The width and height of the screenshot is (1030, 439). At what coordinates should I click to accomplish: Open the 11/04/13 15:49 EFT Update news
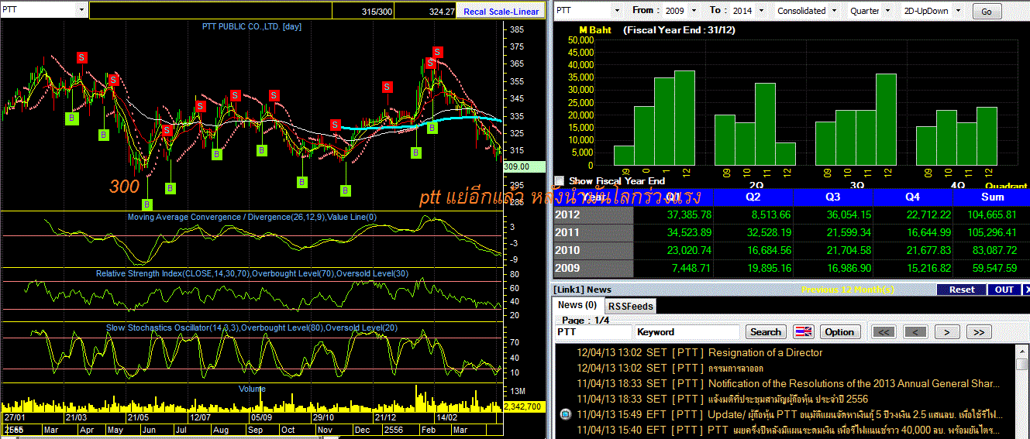point(856,414)
